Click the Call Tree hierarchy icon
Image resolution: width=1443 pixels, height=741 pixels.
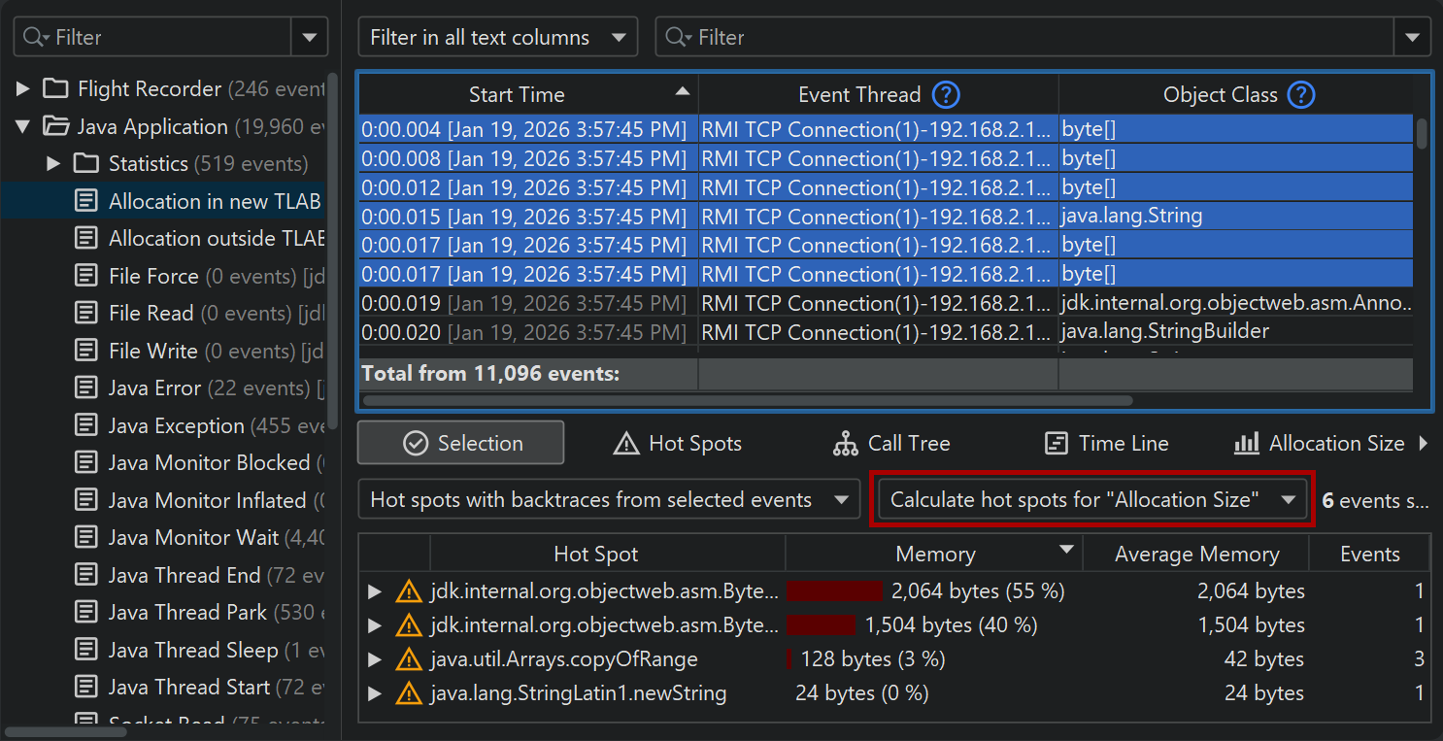[846, 444]
